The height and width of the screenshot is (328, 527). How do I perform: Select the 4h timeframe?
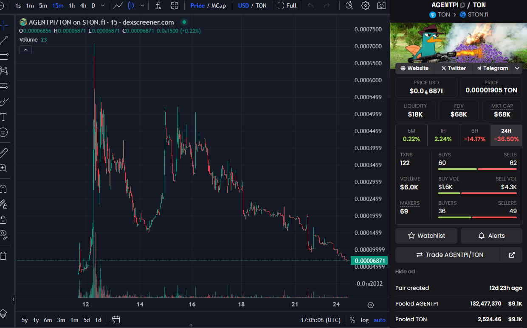coord(83,6)
